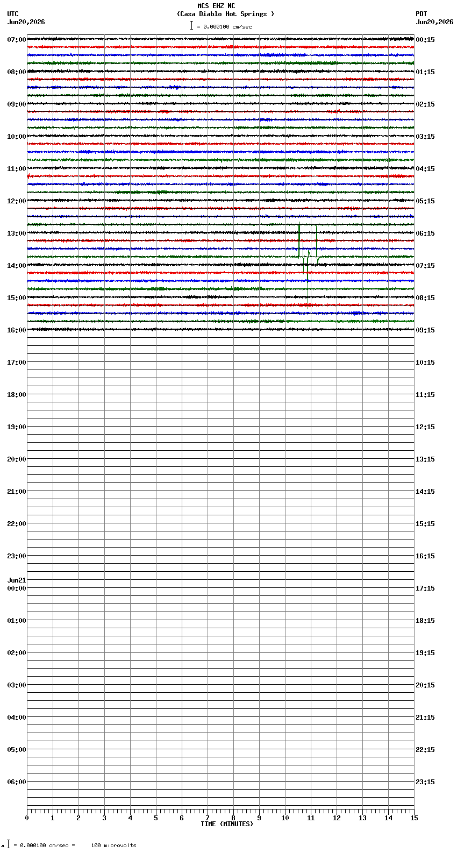Screen dimensions: 457x852
Task: Click the 21:00 UTC time label
Action: (x=17, y=492)
